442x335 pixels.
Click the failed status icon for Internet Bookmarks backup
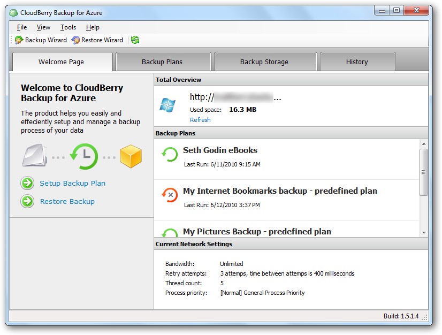(x=170, y=195)
